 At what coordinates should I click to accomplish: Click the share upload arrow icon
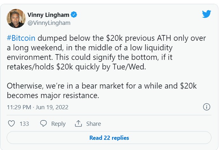pos(78,123)
